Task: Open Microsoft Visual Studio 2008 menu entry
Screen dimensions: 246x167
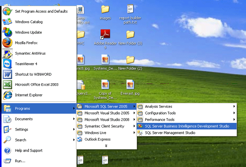Action: 106,120
